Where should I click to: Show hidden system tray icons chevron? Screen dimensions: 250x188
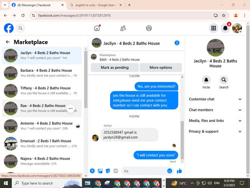[192, 183]
